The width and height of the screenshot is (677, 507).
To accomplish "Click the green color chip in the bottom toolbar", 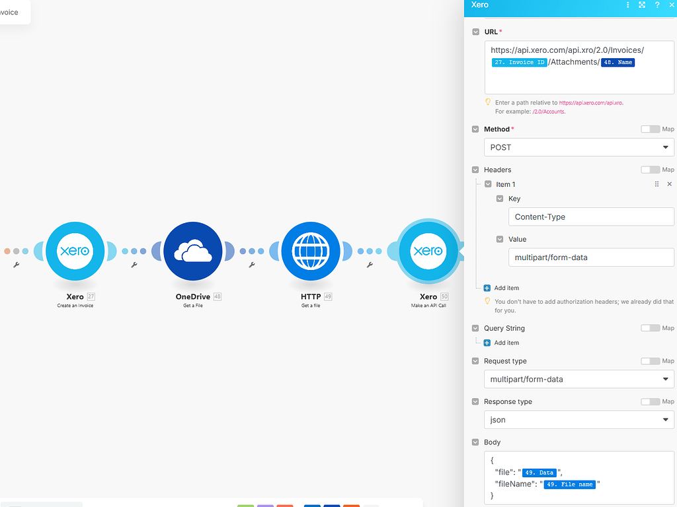I will click(x=245, y=505).
